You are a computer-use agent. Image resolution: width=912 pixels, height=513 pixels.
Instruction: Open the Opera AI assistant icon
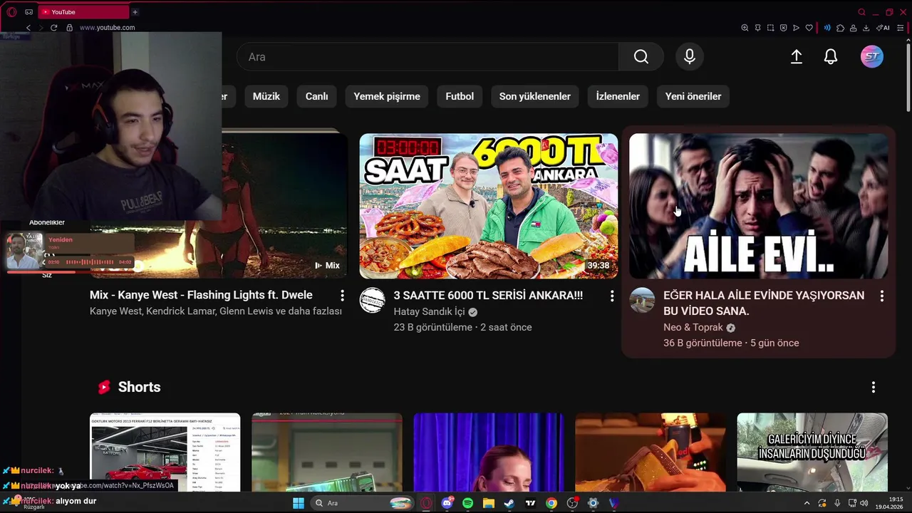[883, 28]
